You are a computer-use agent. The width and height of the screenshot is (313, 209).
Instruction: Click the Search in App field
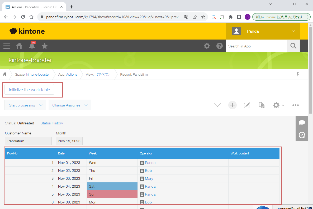pyautogui.click(x=256, y=46)
